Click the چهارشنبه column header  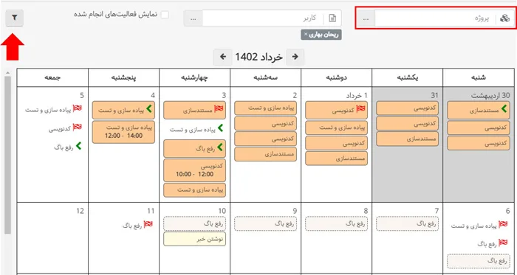194,77
